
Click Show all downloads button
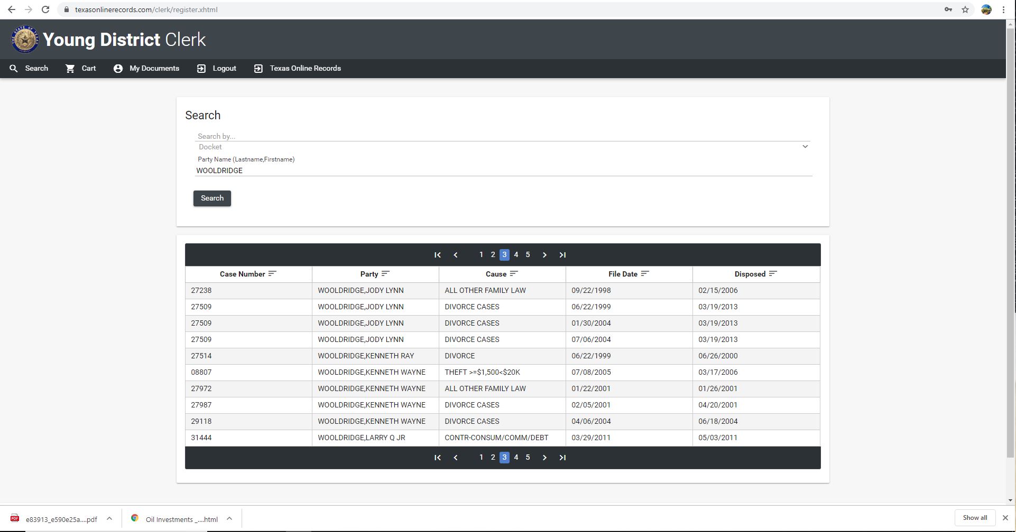pyautogui.click(x=975, y=518)
